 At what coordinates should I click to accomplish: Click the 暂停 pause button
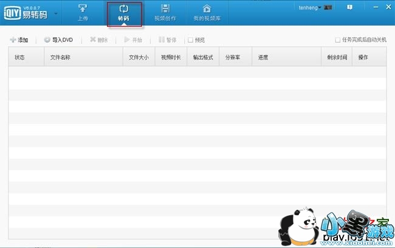point(167,40)
